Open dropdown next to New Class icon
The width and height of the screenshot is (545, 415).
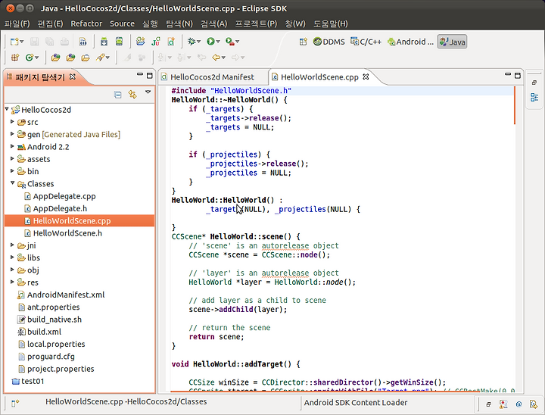37,58
